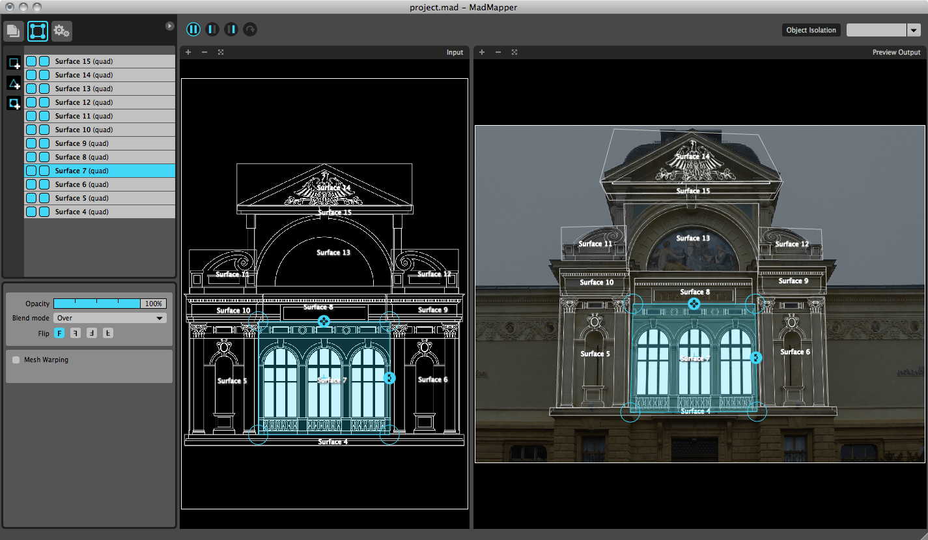Click the double-view layout icon in toolbar
Image resolution: width=928 pixels, height=540 pixels.
coord(193,29)
